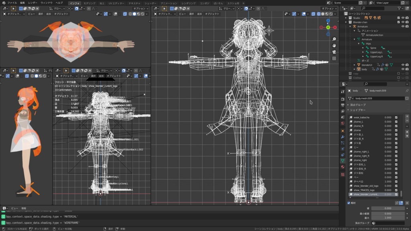Disable the wear_kabocha shape key checkbox
411x231 pixels.
(396, 118)
